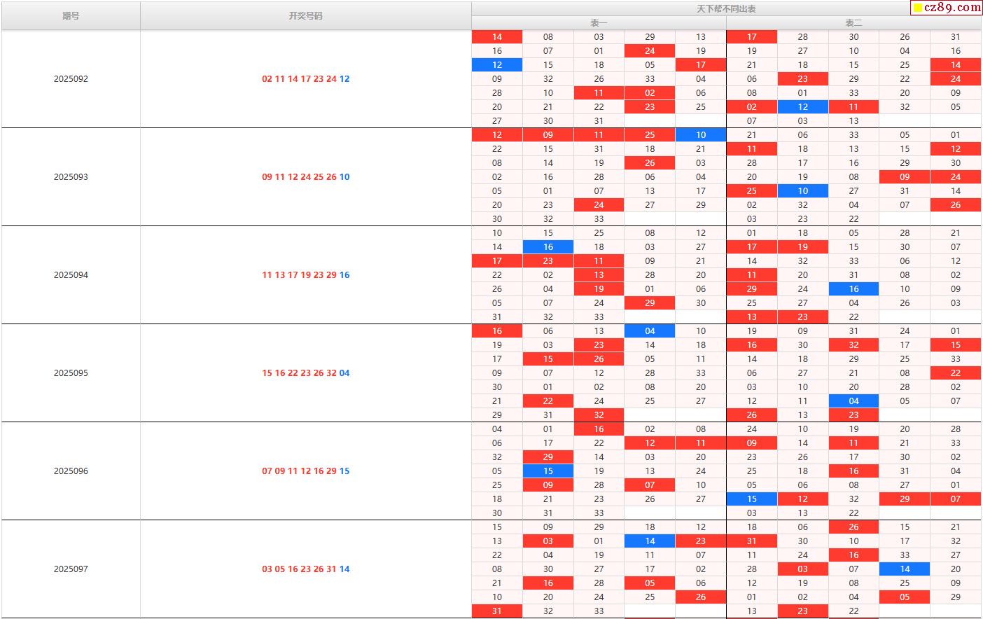
Task: Click red 32 cell in 表一 for period 2025095
Action: click(x=599, y=415)
